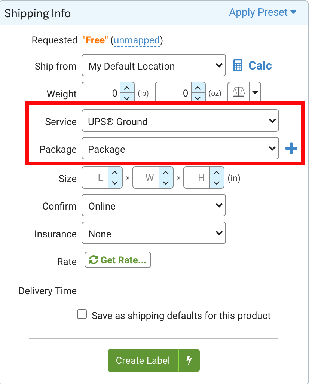The image size is (309, 384).
Task: Increment the length size value
Action: [x=115, y=173]
